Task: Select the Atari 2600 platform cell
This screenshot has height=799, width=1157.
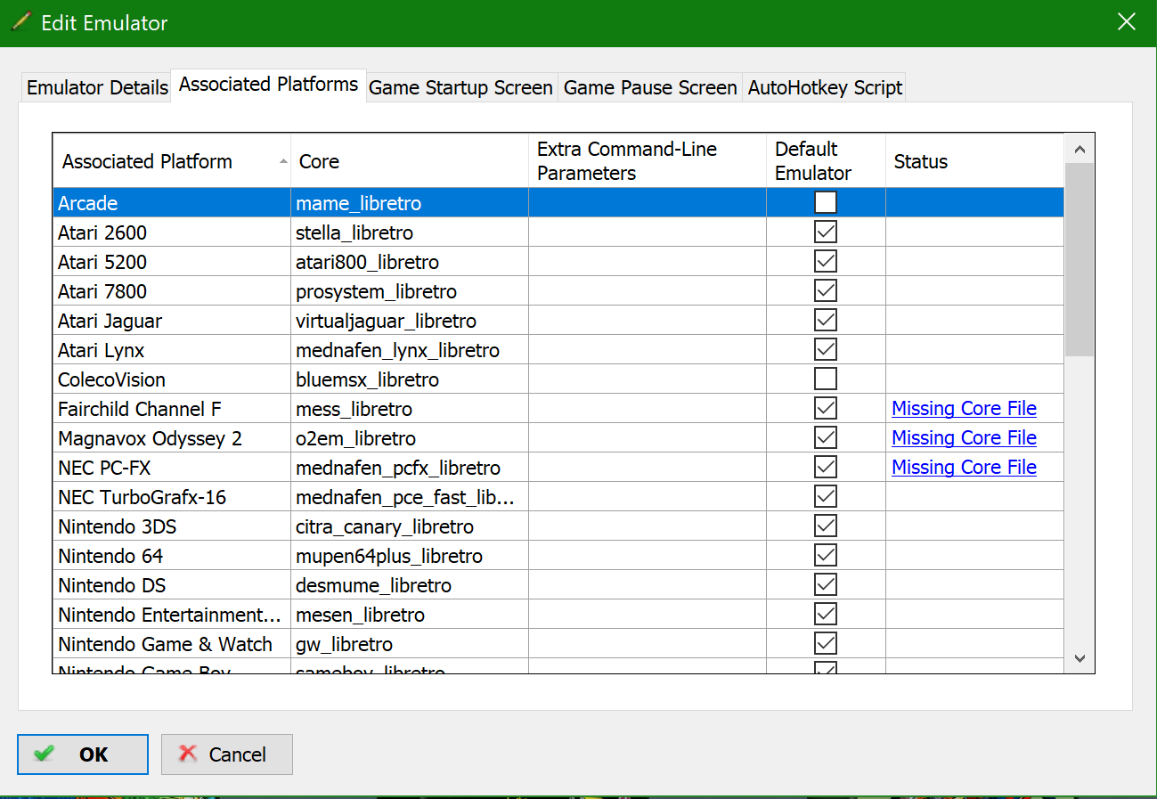Action: pos(172,232)
